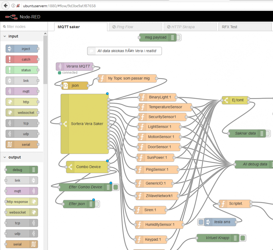Screen dimensions: 273x250
Task: Collapse the output palette category
Action: coord(5,157)
